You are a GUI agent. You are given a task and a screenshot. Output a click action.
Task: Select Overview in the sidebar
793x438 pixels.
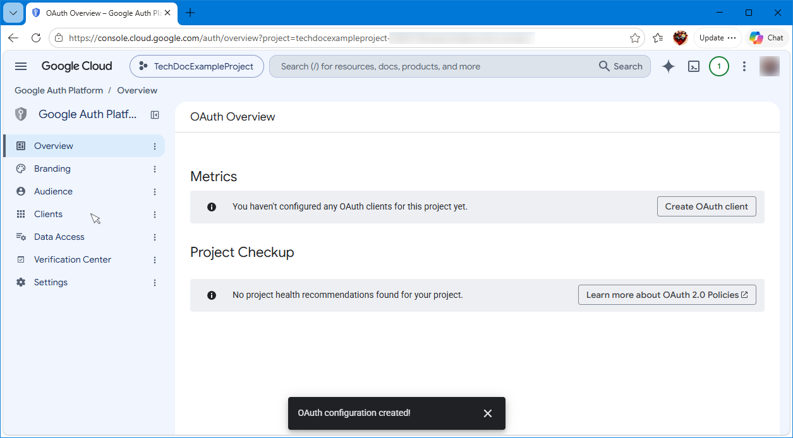(x=83, y=146)
